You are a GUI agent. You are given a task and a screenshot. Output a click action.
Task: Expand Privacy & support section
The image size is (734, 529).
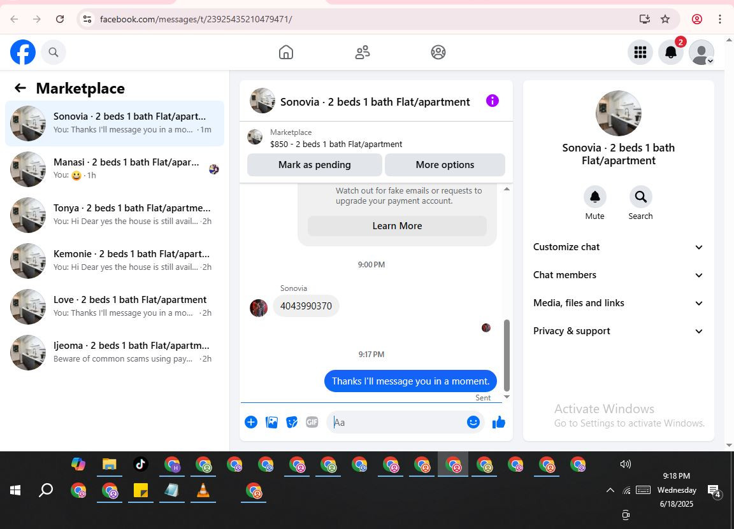point(618,331)
